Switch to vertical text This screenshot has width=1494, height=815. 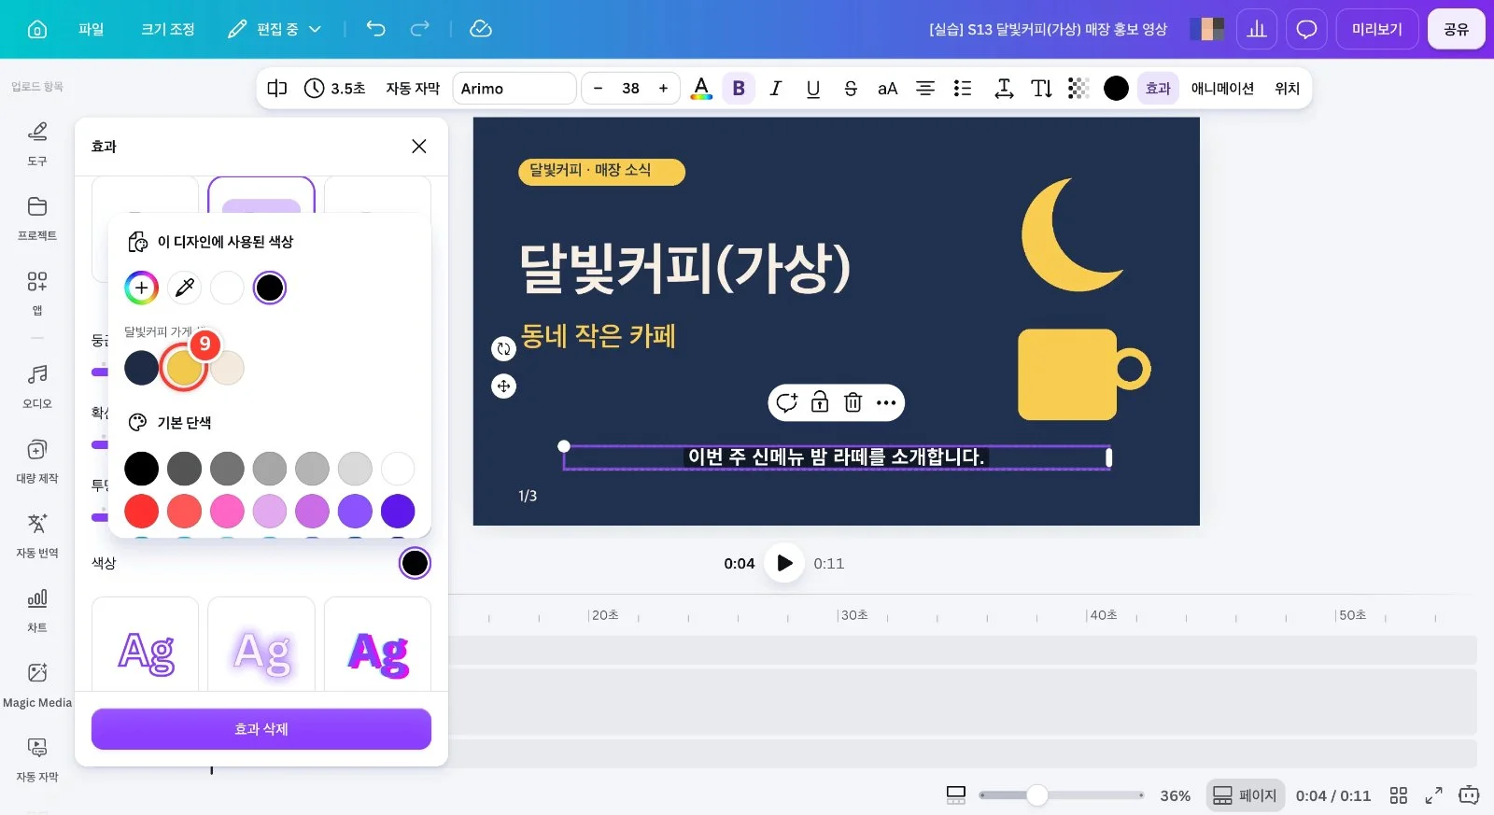(1041, 88)
